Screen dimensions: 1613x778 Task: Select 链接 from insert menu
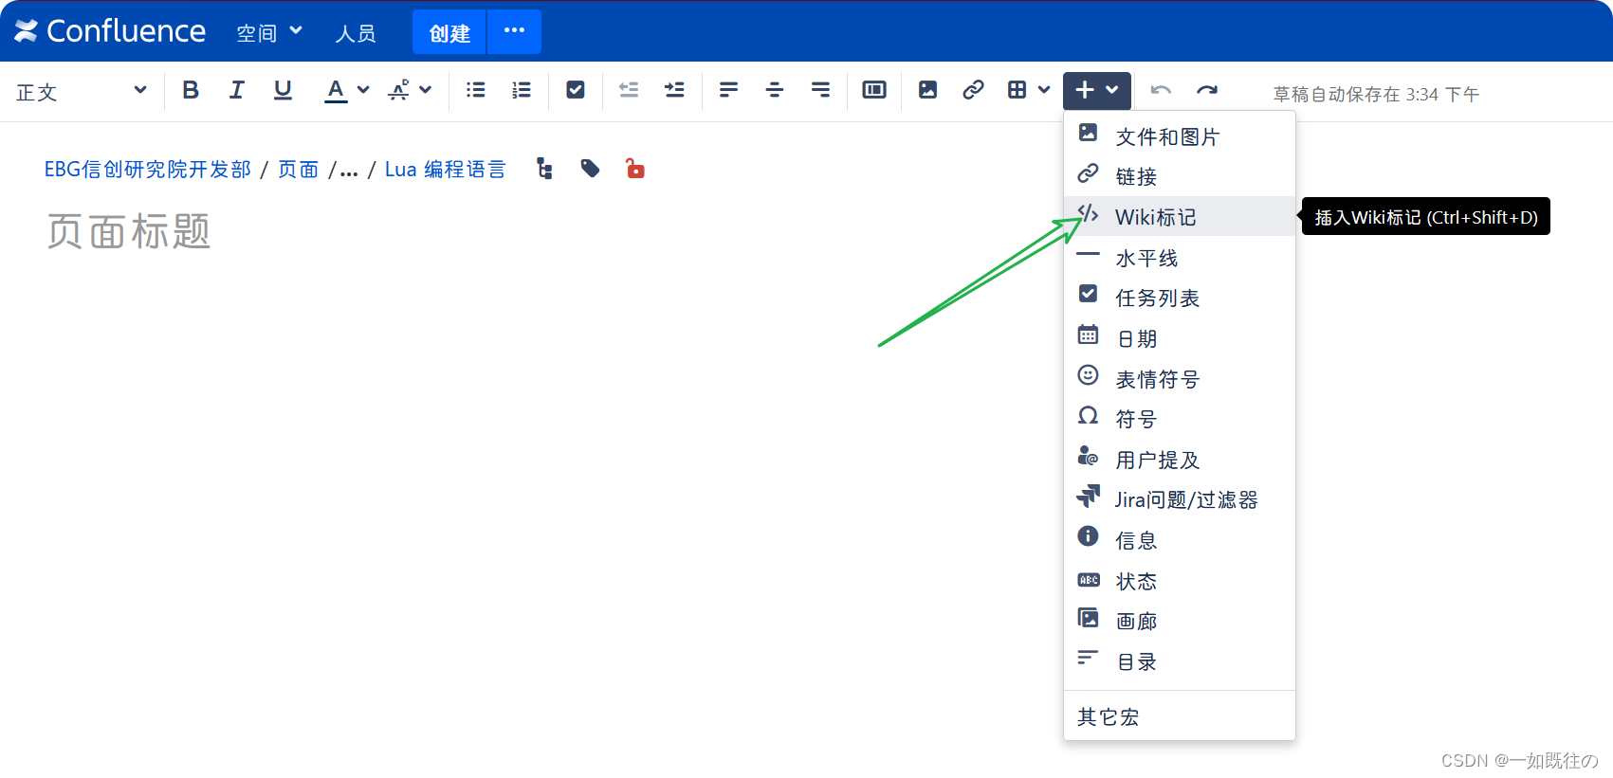(x=1180, y=176)
